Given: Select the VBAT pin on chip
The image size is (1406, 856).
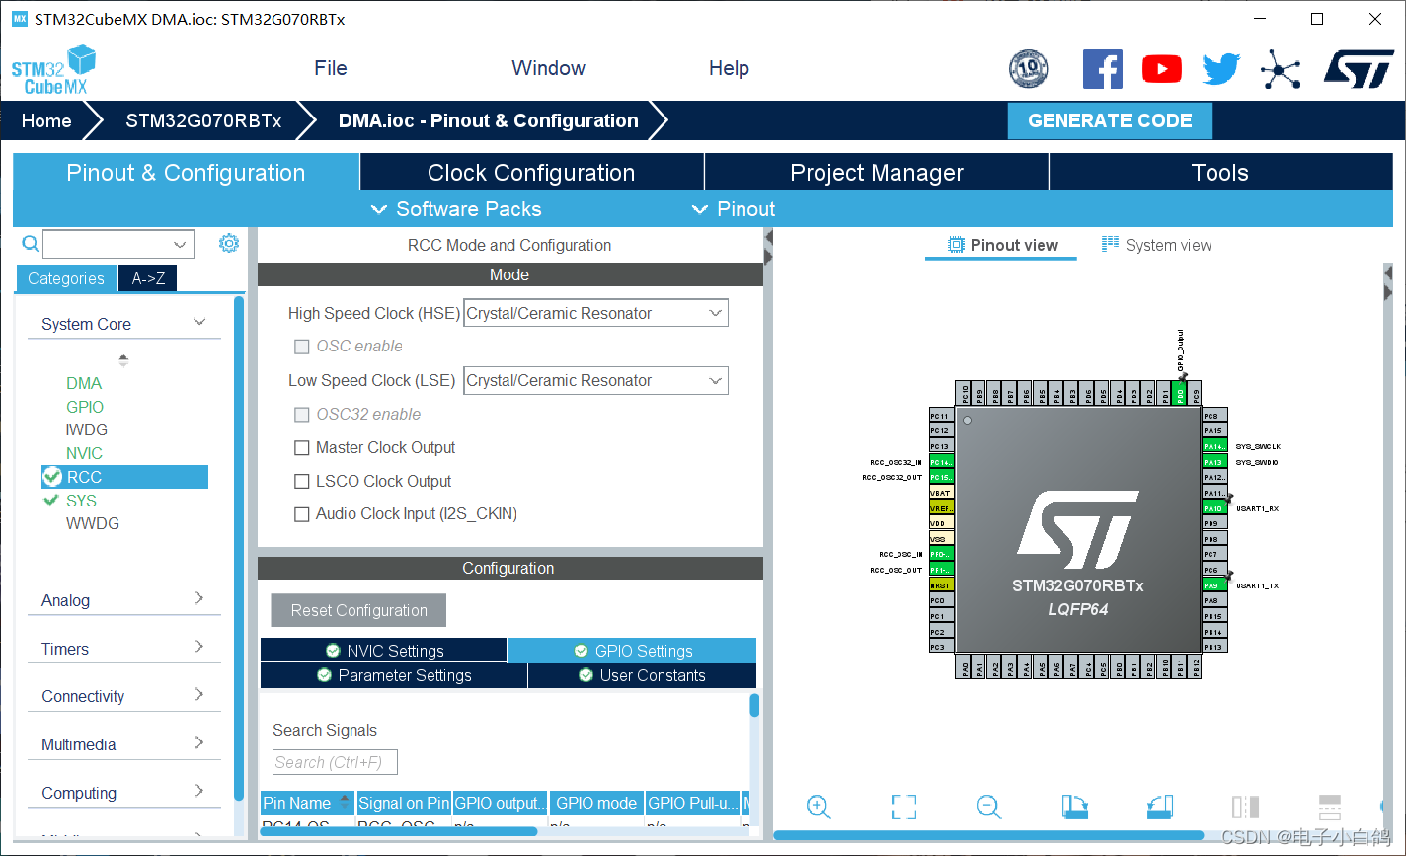Looking at the screenshot, I should click(941, 493).
